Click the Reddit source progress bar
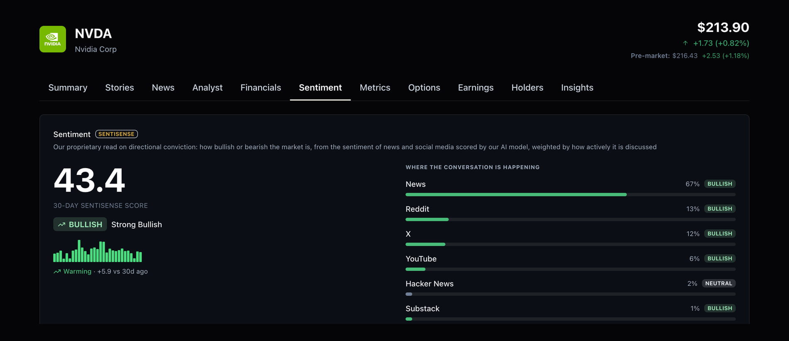Image resolution: width=789 pixels, height=341 pixels. point(571,219)
